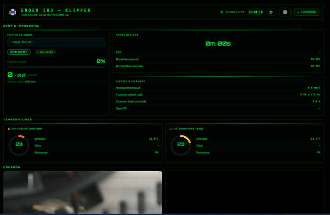The width and height of the screenshot is (330, 215).
Task: Click the empty second camera panel
Action: (x=244, y=193)
